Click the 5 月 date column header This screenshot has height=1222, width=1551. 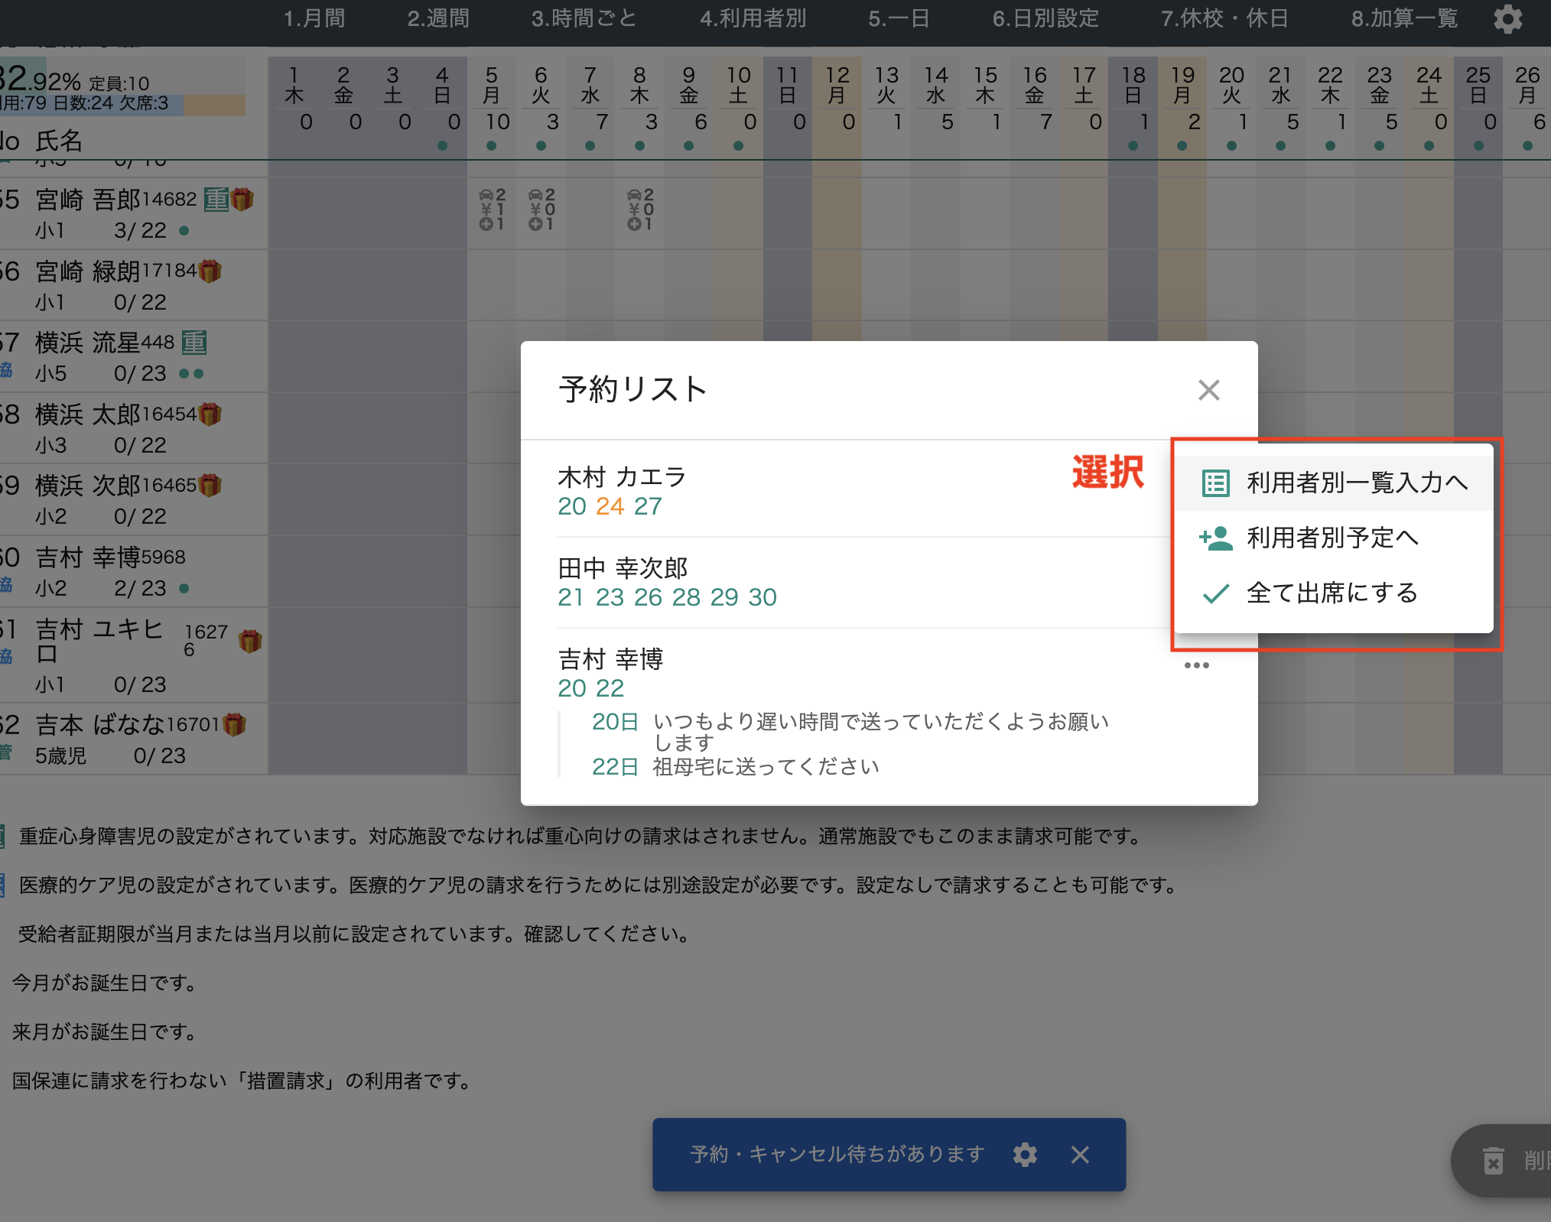[x=492, y=86]
